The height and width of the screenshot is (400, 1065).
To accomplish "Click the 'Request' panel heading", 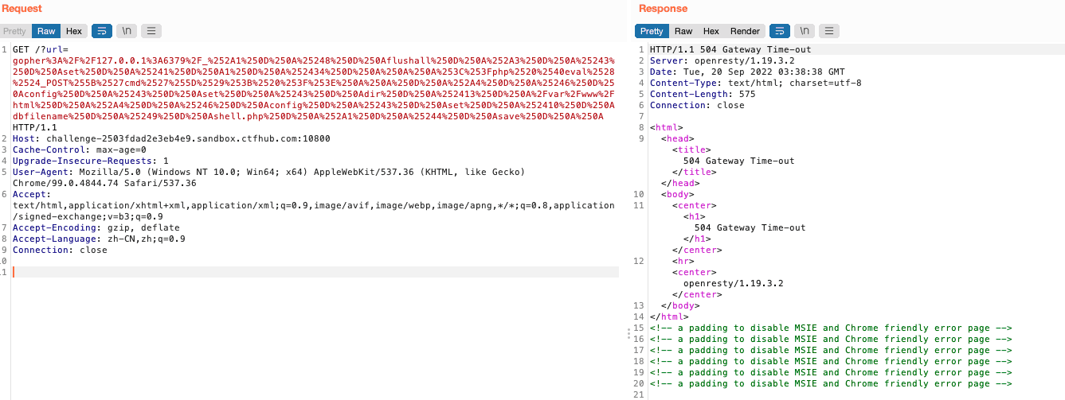I will 22,9.
